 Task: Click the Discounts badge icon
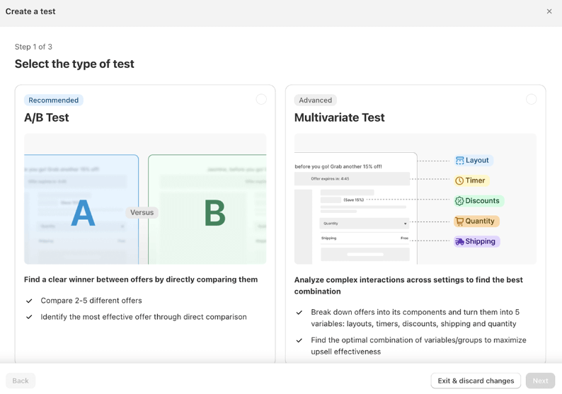[459, 201]
